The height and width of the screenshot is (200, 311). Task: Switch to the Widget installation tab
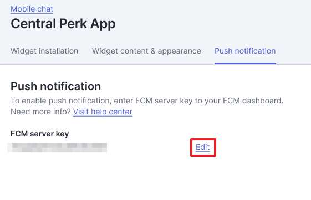click(x=44, y=51)
